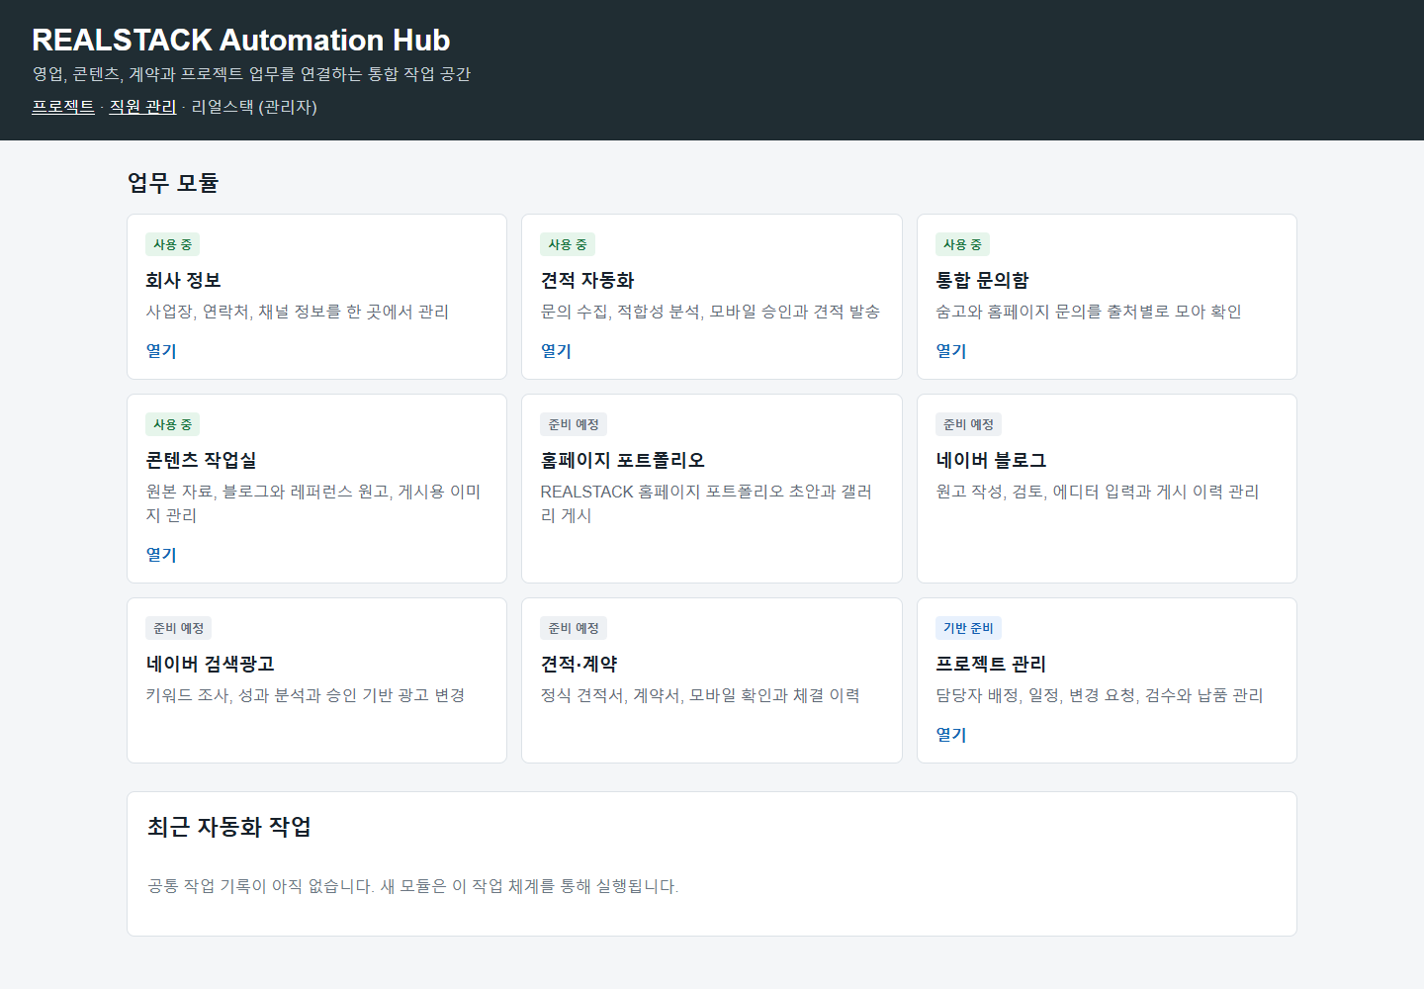Click the 견적 자동화 description 문의 수집
The height and width of the screenshot is (989, 1424).
pos(710,312)
